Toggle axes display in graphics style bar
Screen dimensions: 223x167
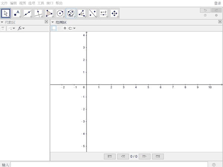[x=54, y=28]
